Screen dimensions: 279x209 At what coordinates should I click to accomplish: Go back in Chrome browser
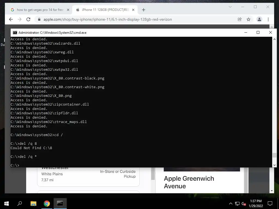11,19
